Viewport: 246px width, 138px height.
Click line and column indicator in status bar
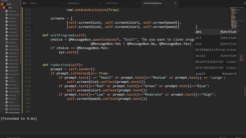pyautogui.click(x=13, y=137)
